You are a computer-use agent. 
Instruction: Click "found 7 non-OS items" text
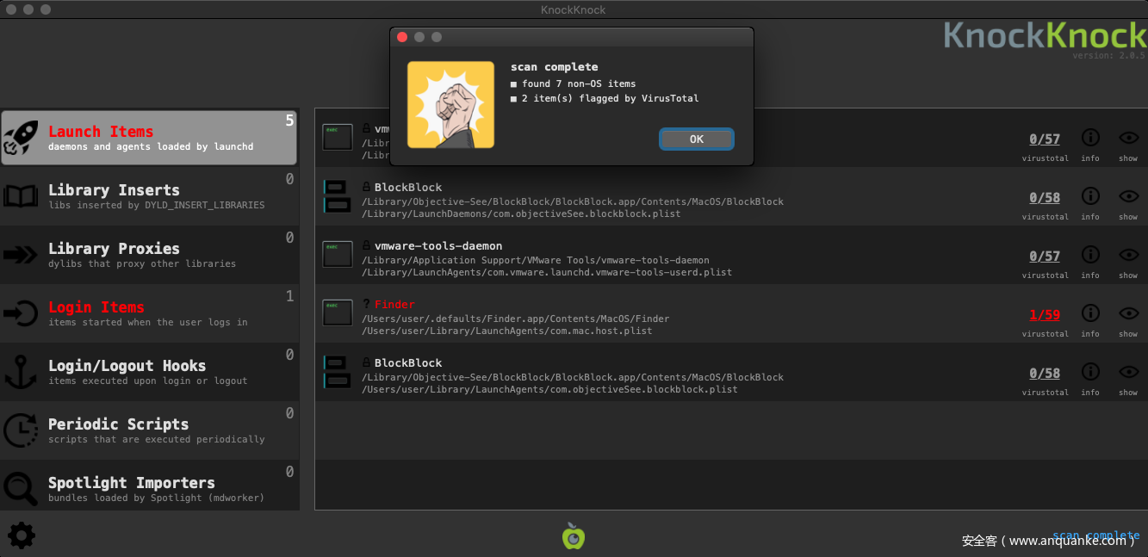point(579,84)
